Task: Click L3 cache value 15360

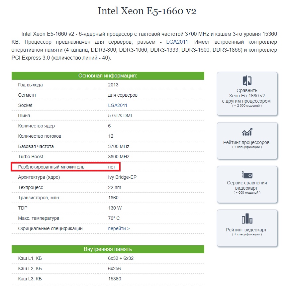Action: 114,279
